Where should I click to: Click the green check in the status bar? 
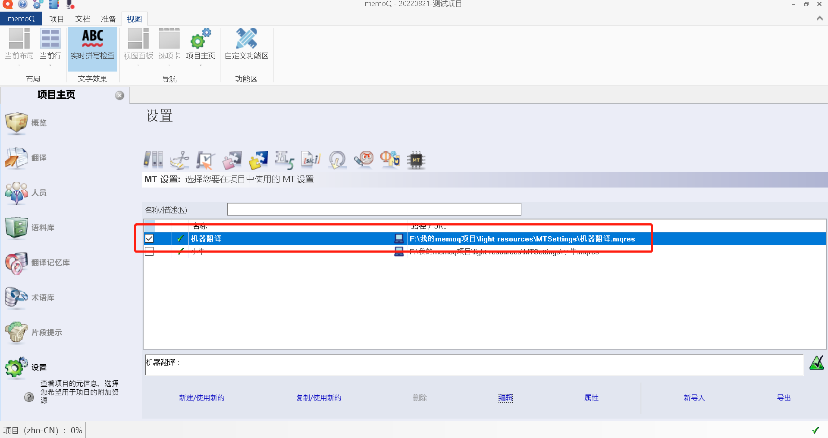pyautogui.click(x=815, y=430)
